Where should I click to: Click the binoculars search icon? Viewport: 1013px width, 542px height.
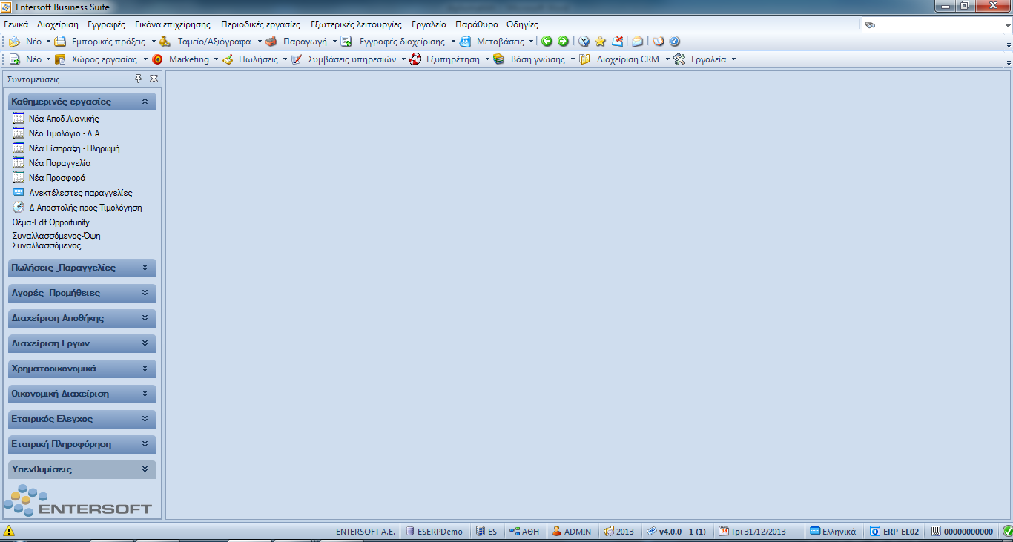(x=870, y=24)
